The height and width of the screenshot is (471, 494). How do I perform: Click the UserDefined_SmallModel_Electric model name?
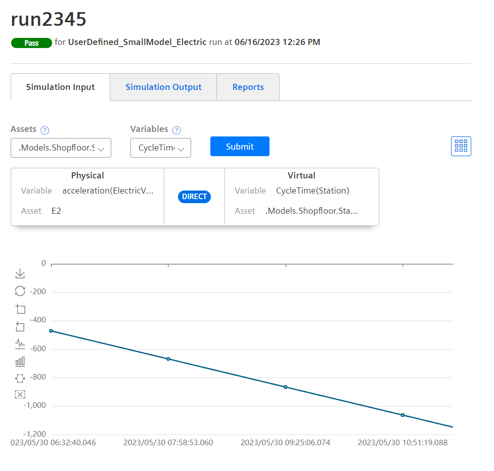click(x=137, y=42)
